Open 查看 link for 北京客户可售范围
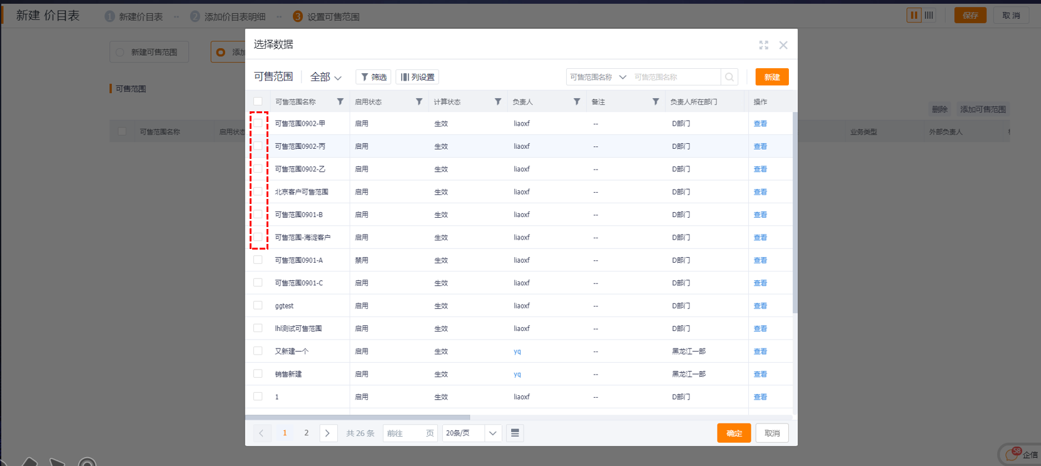Viewport: 1041px width, 466px height. [760, 192]
